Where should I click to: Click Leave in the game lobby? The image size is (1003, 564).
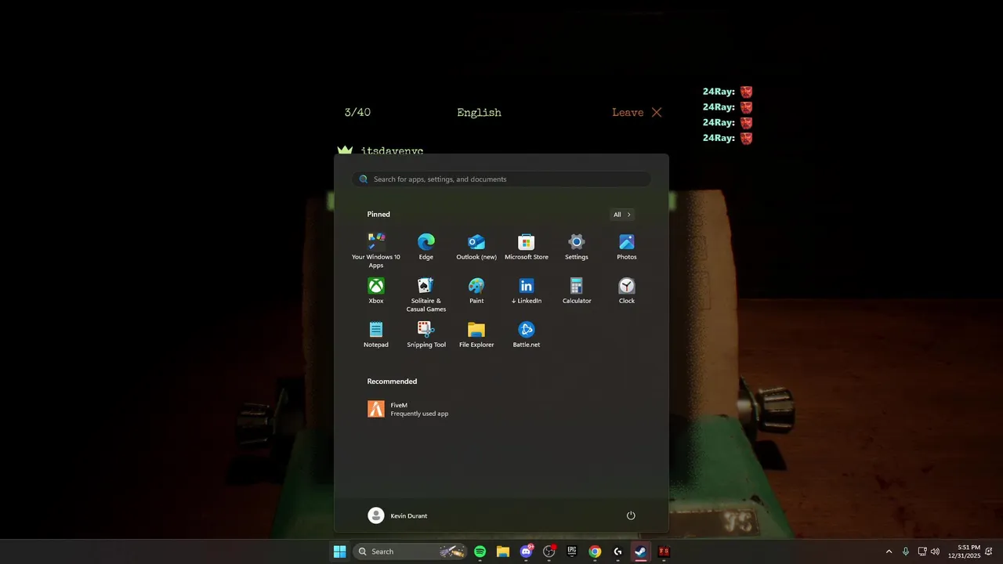tap(637, 113)
